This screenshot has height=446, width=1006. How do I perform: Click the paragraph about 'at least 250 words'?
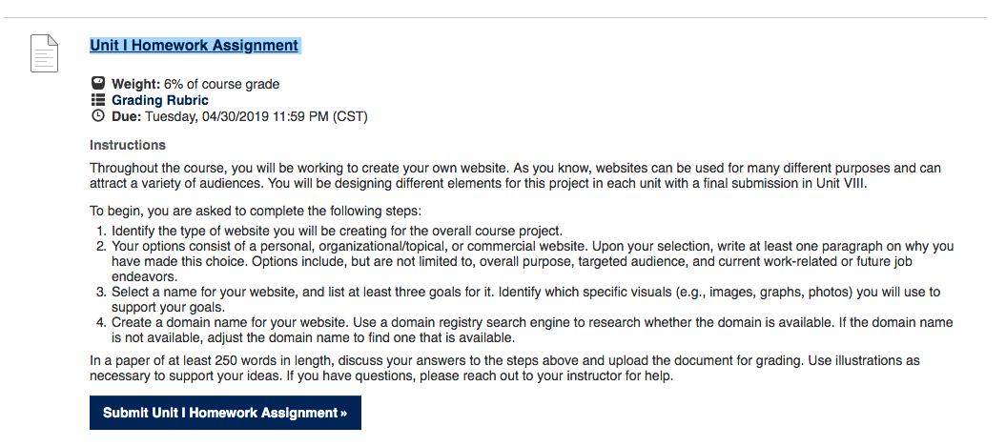[505, 369]
